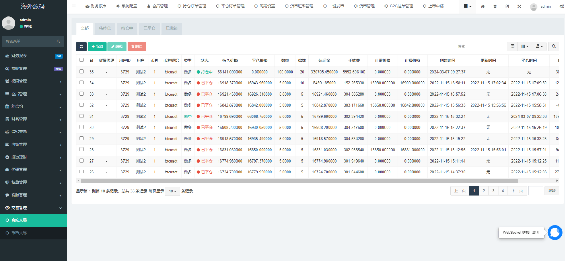The width and height of the screenshot is (565, 261).
Task: Click the green 添加 button
Action: click(97, 47)
